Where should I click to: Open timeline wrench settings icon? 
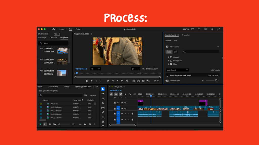tap(130, 94)
